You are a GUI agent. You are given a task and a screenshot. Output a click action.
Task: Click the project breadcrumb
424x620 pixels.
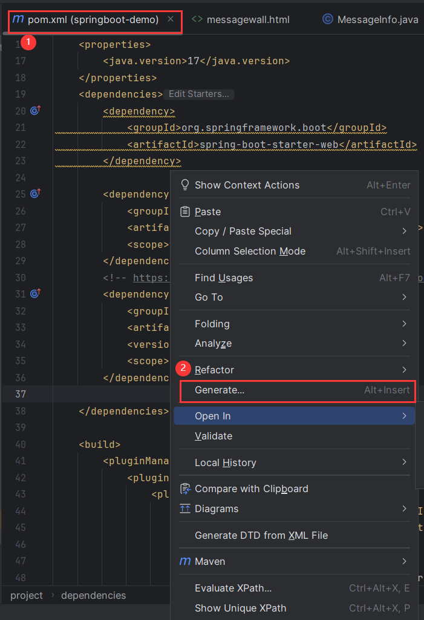pyautogui.click(x=27, y=595)
